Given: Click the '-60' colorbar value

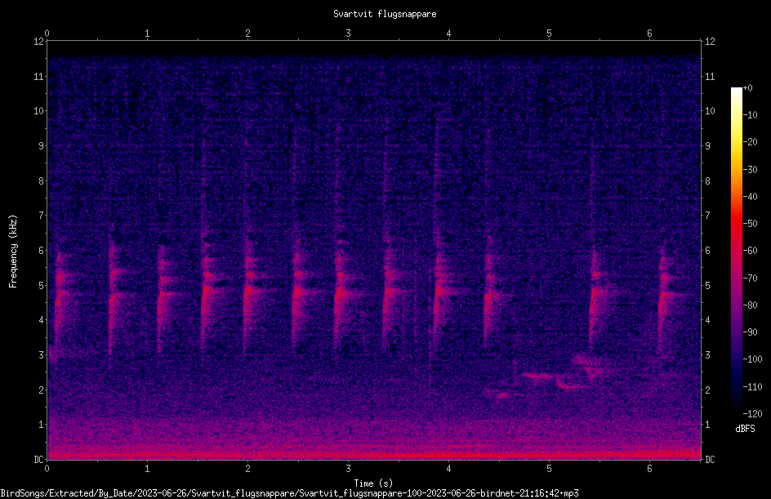Looking at the screenshot, I should (751, 251).
